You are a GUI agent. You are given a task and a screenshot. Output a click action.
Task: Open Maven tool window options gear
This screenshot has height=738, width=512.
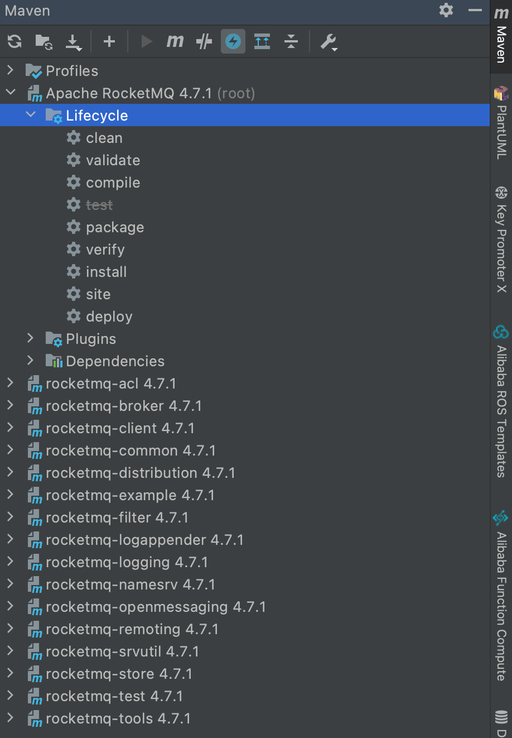(446, 10)
